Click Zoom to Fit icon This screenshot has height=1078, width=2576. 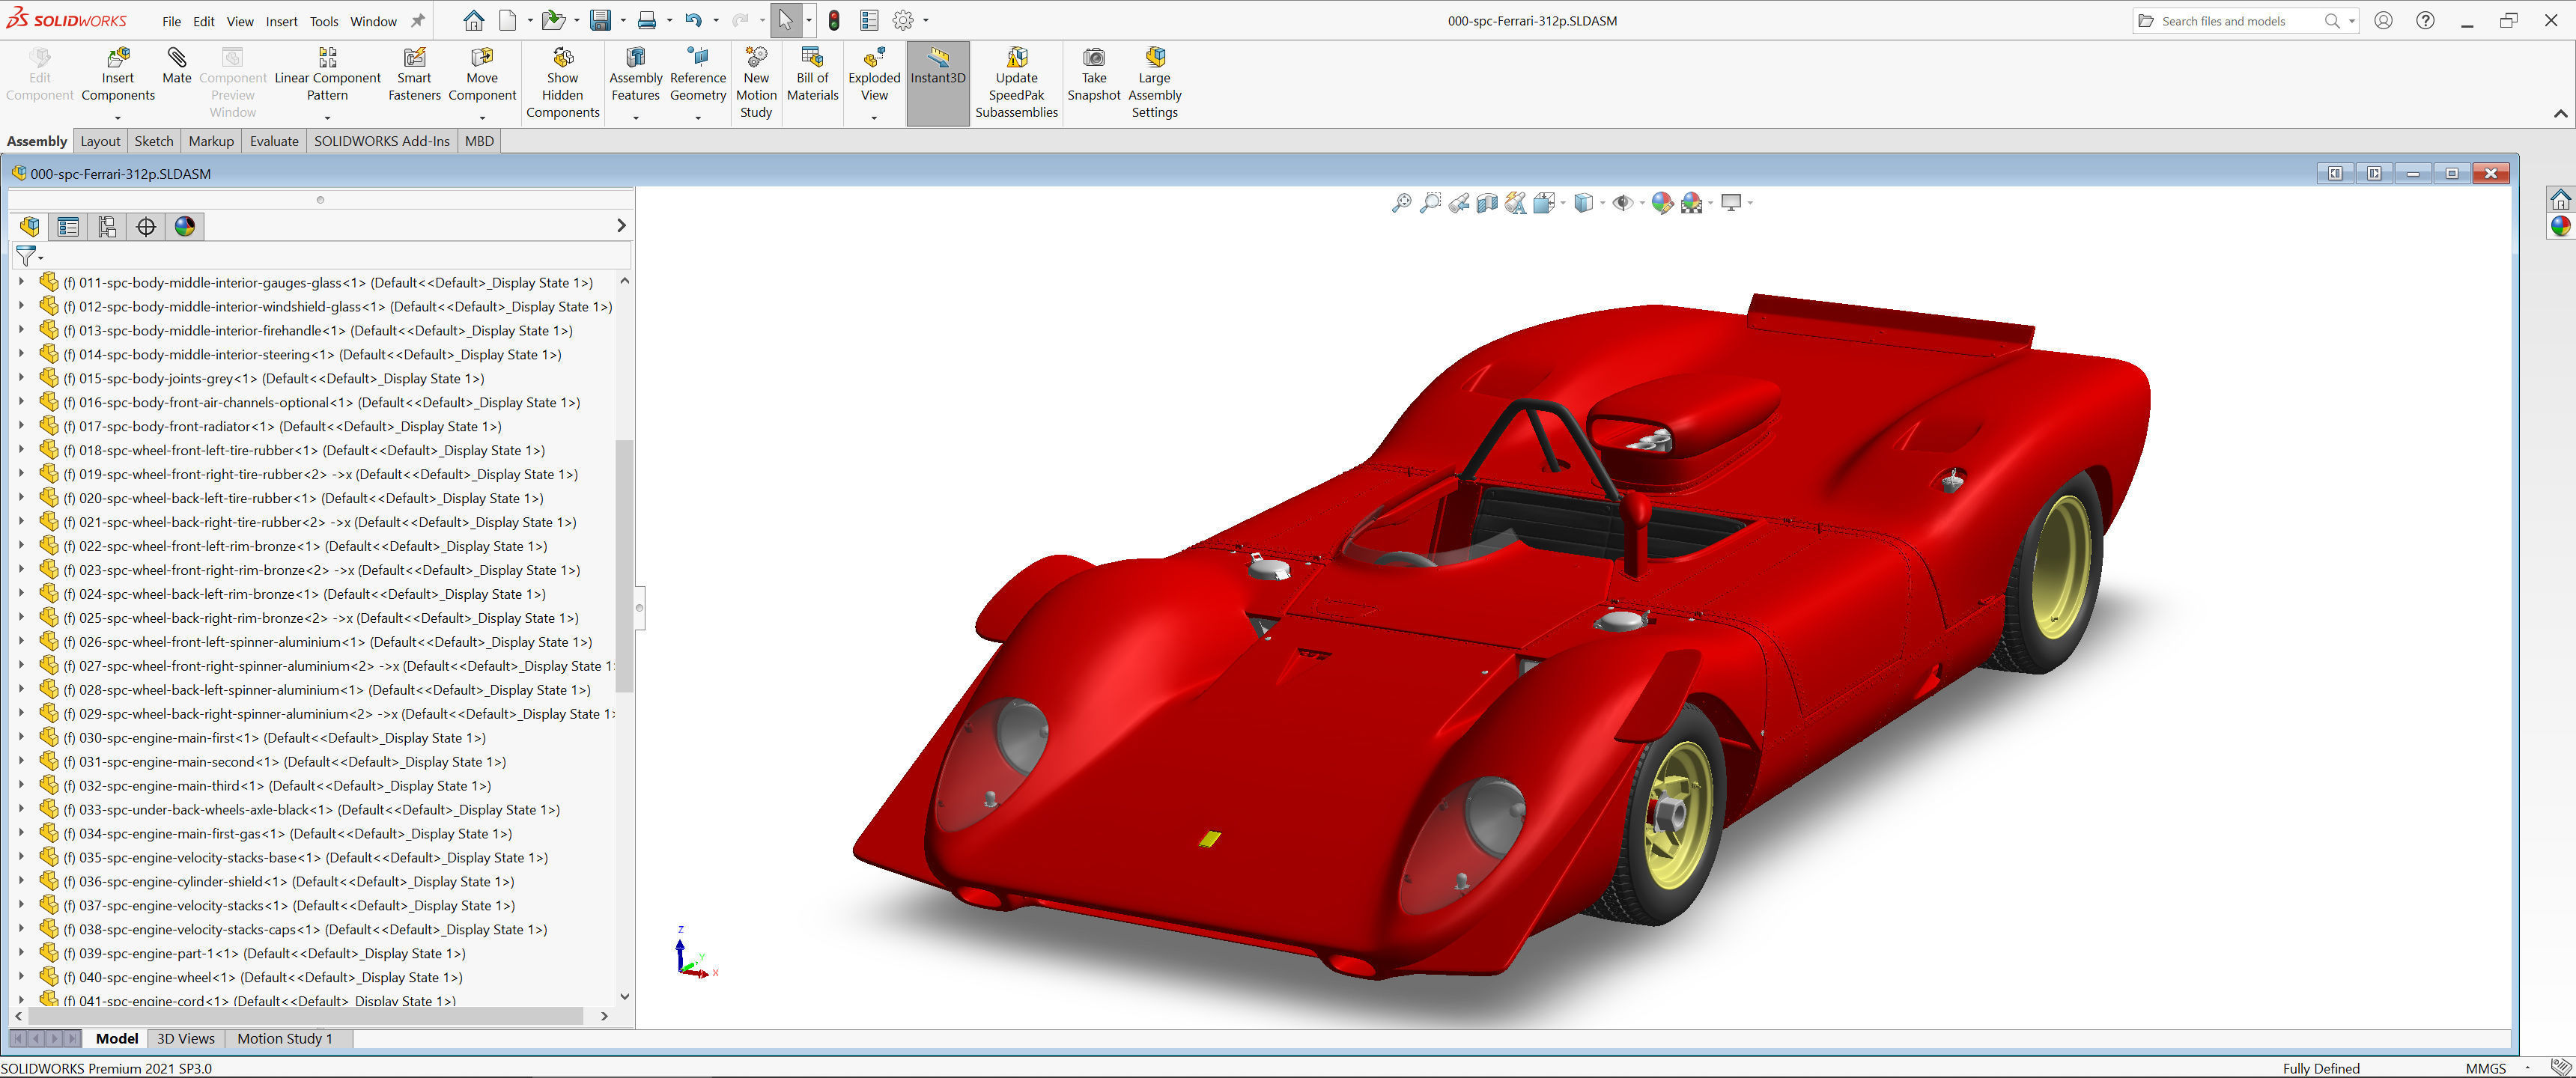(x=1401, y=203)
